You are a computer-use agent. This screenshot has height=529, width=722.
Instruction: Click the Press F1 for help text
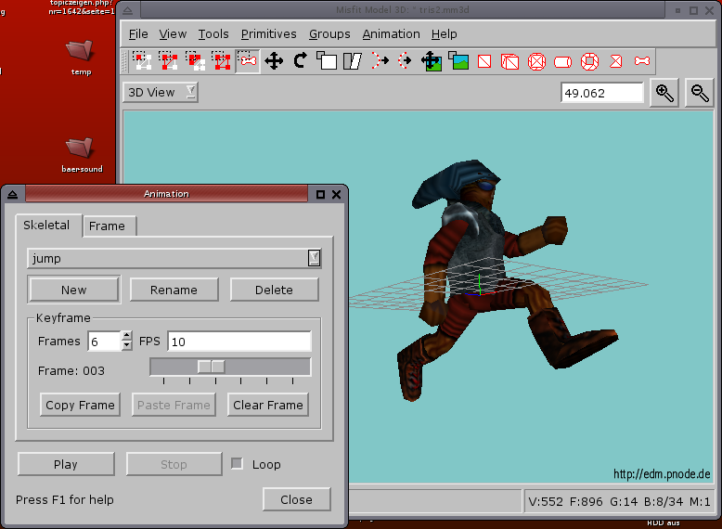[x=64, y=499]
